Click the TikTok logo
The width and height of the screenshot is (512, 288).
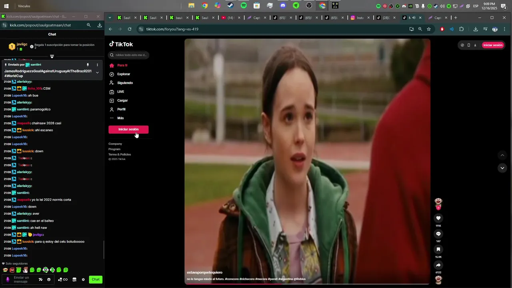pyautogui.click(x=121, y=44)
